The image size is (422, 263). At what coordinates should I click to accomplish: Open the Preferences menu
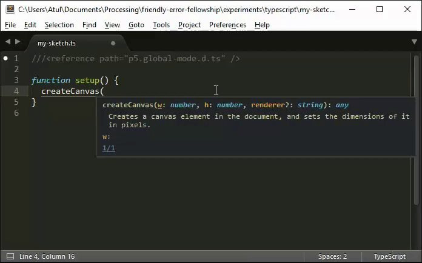(228, 25)
